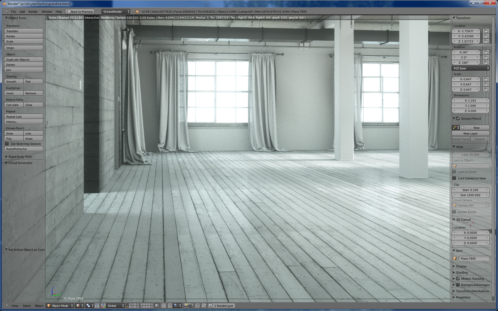Open the OctaneRender engine dropdown
The height and width of the screenshot is (311, 498).
click(116, 12)
